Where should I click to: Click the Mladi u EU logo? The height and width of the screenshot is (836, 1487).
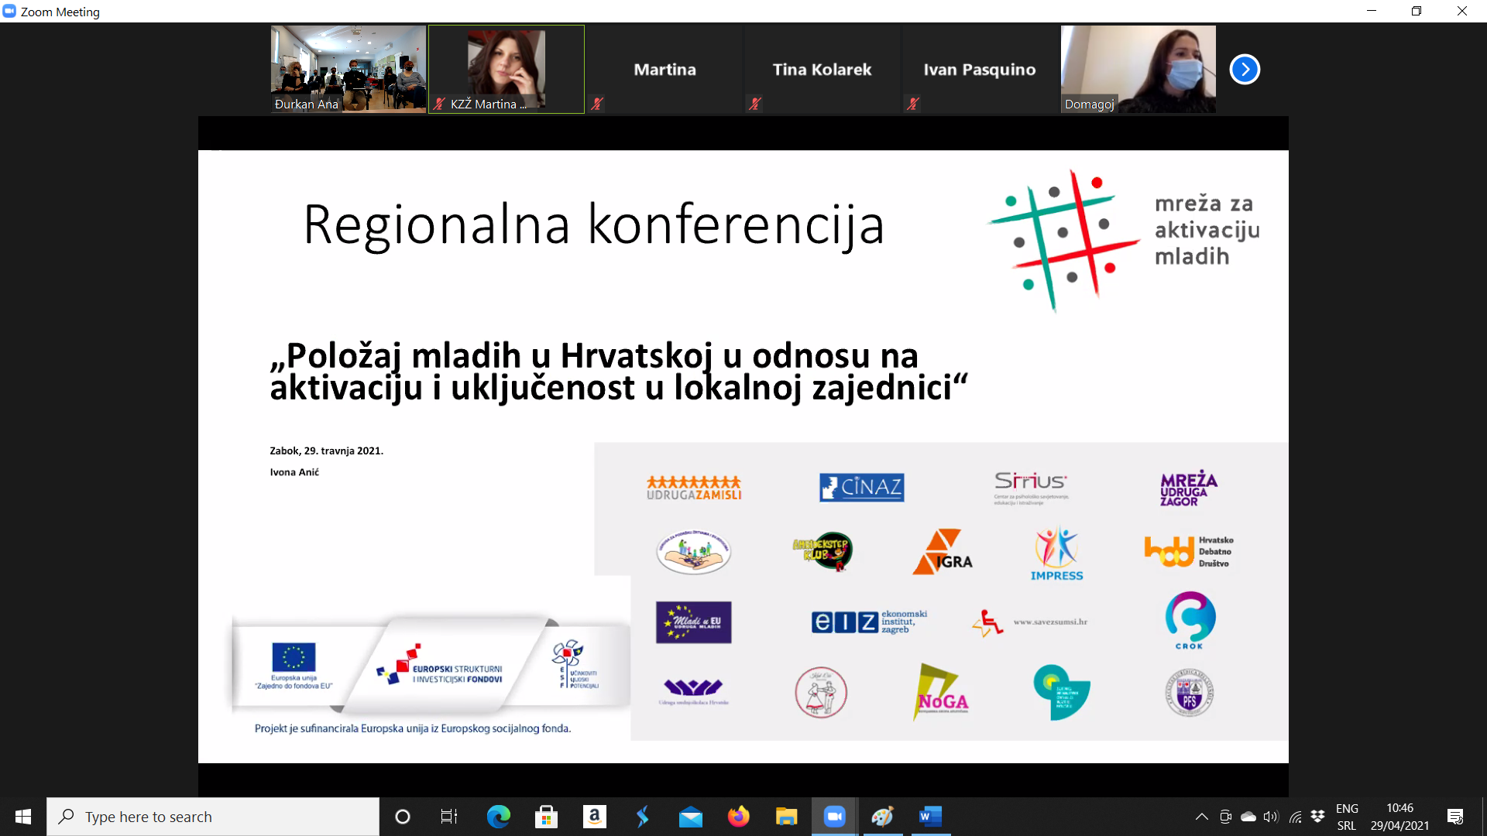693,622
